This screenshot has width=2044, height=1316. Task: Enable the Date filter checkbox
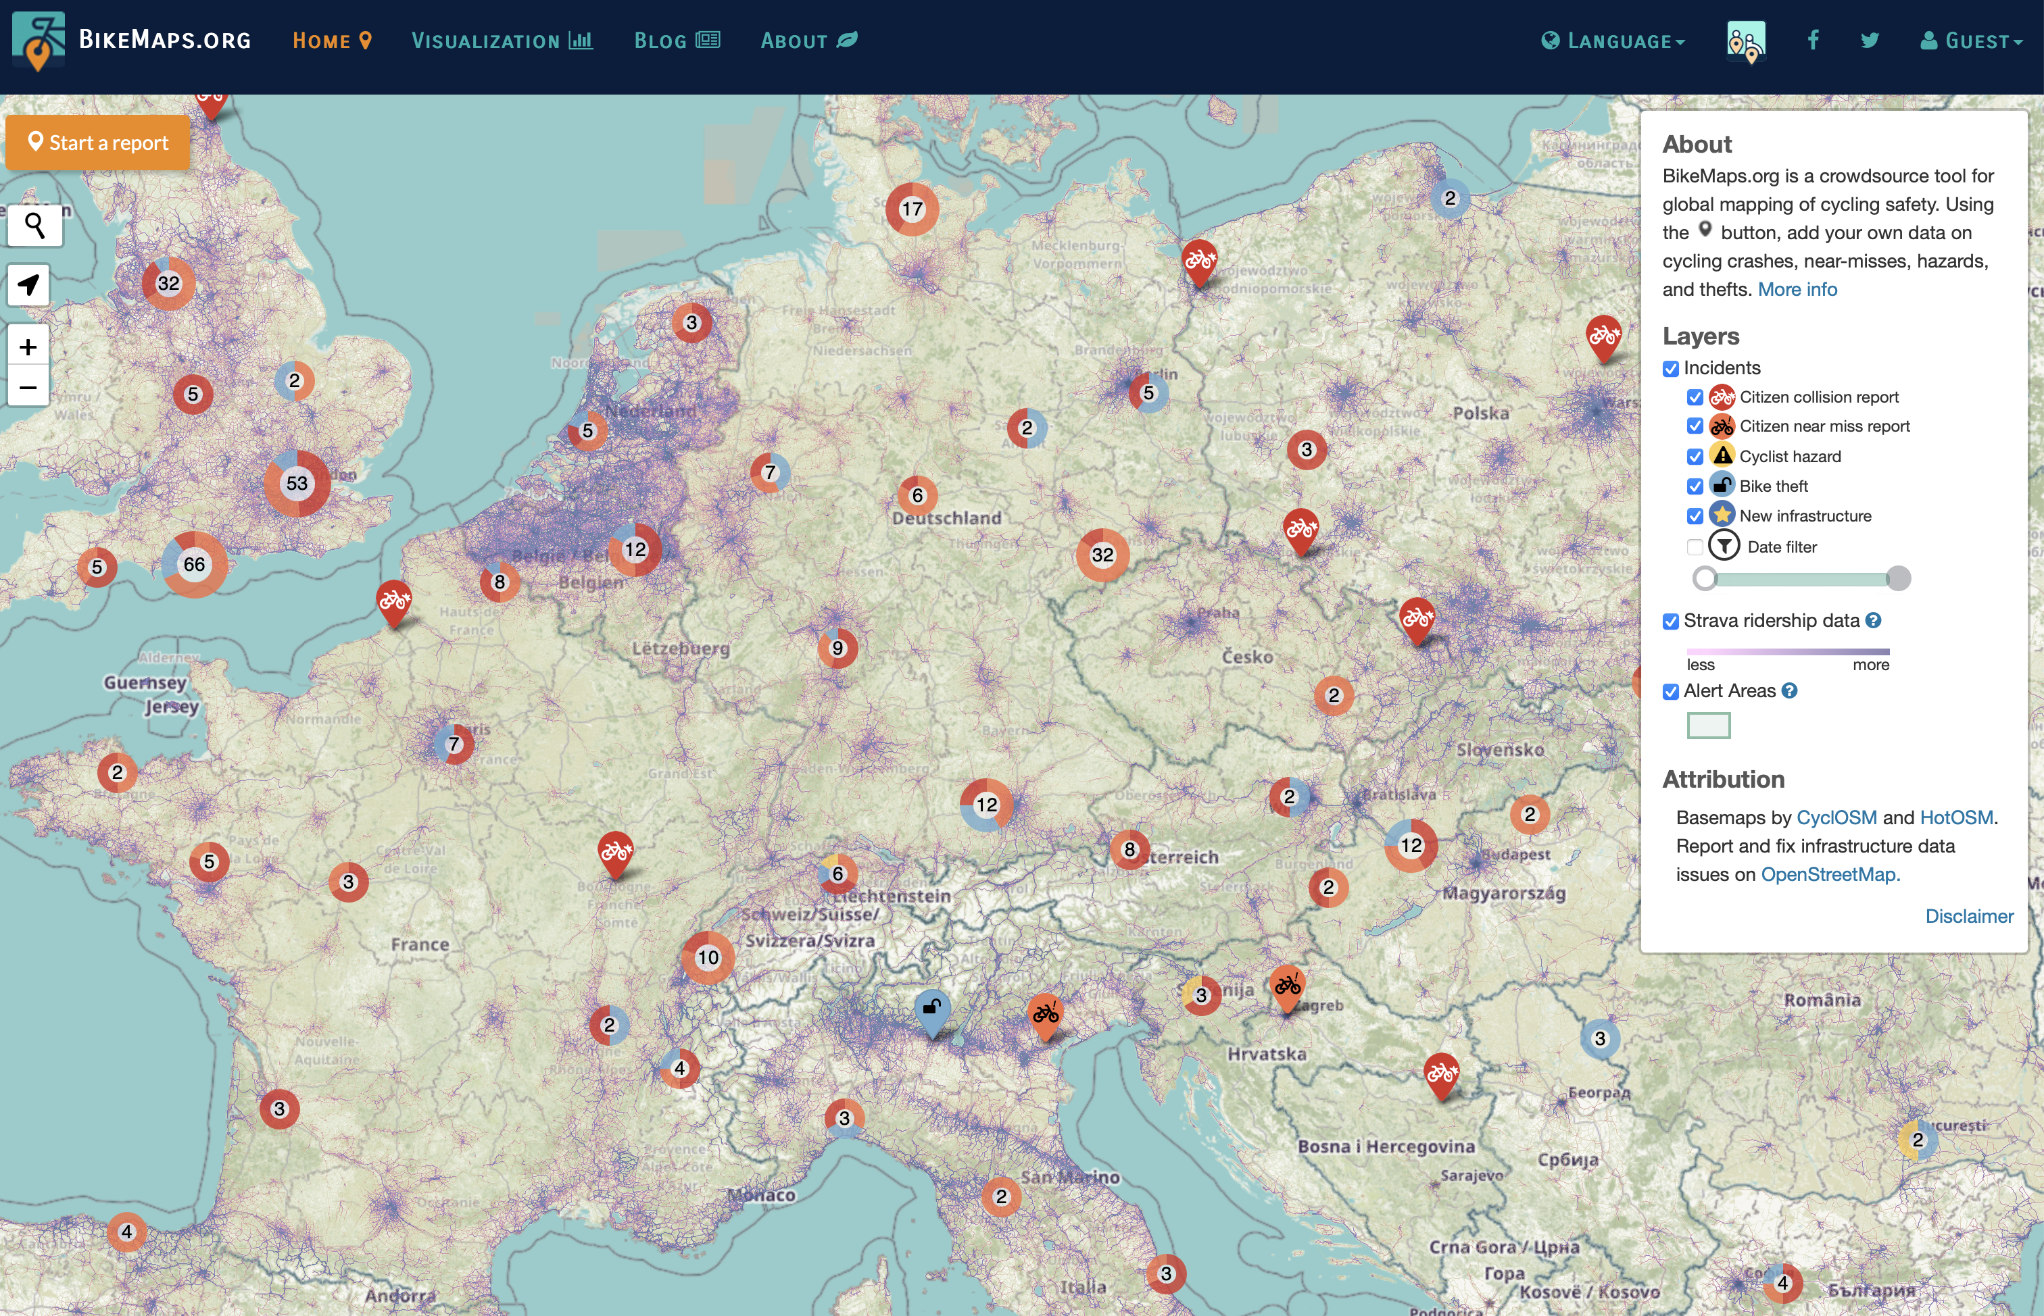[x=1695, y=548]
